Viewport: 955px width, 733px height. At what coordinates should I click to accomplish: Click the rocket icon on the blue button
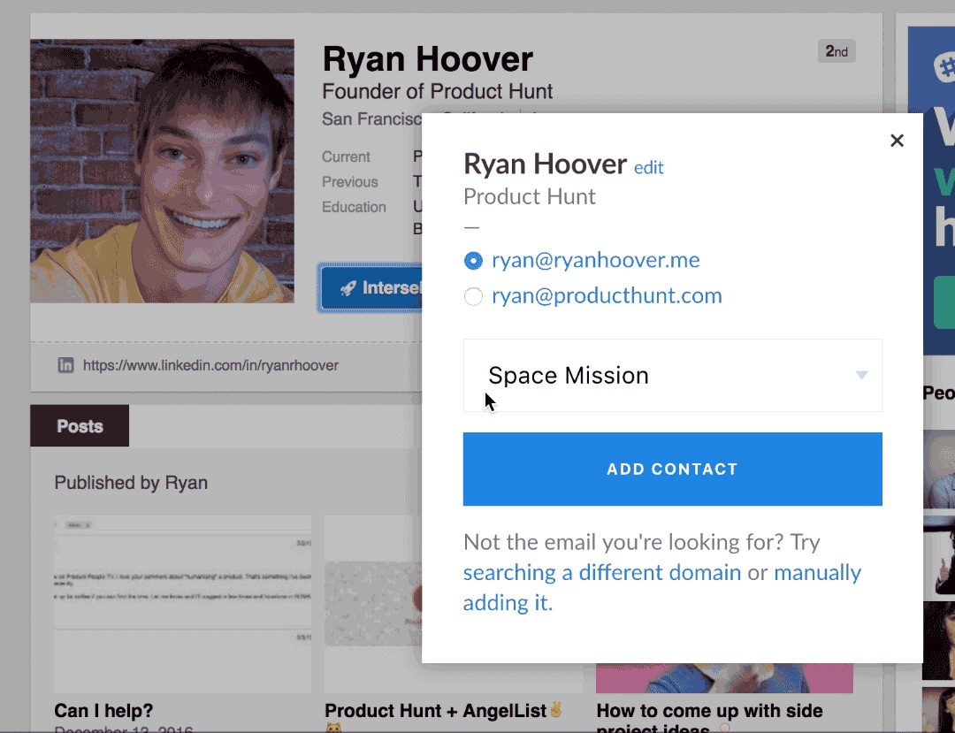(x=348, y=288)
